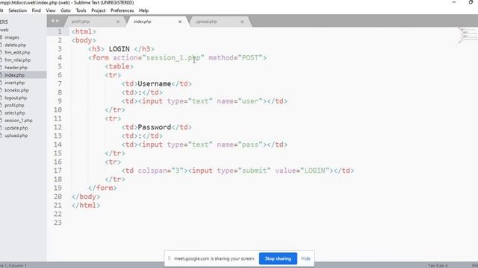This screenshot has height=268, width=478.
Task: Open the Tools menu
Action: [81, 10]
